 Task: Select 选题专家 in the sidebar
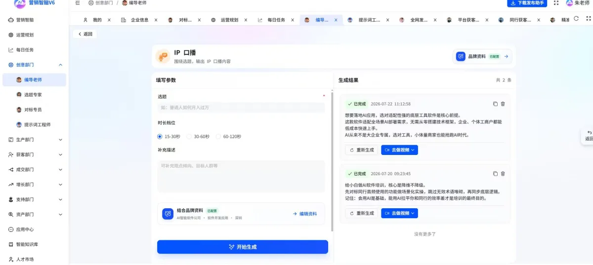pos(34,94)
